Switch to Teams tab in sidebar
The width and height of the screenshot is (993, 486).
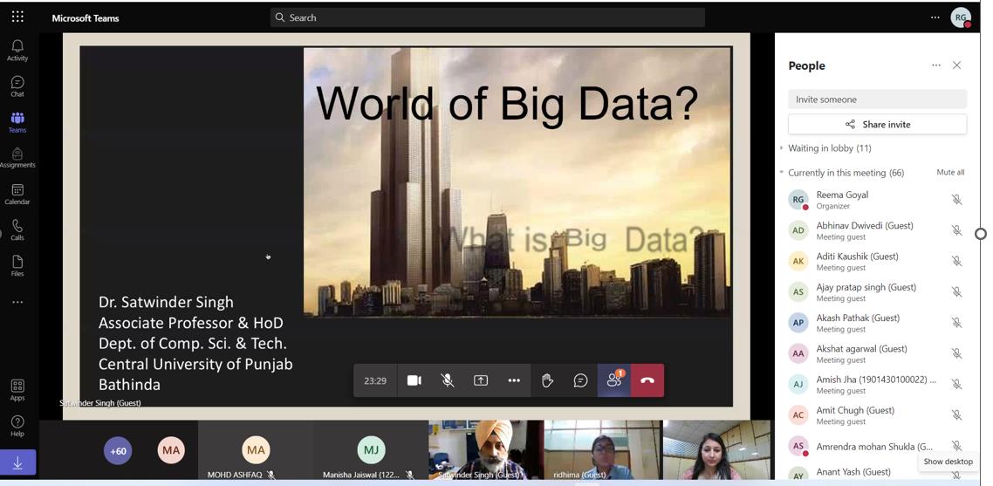coord(17,122)
